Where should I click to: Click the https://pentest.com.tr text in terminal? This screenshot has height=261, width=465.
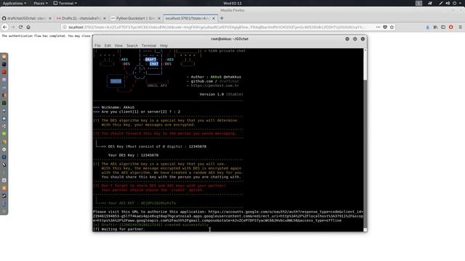click(215, 86)
